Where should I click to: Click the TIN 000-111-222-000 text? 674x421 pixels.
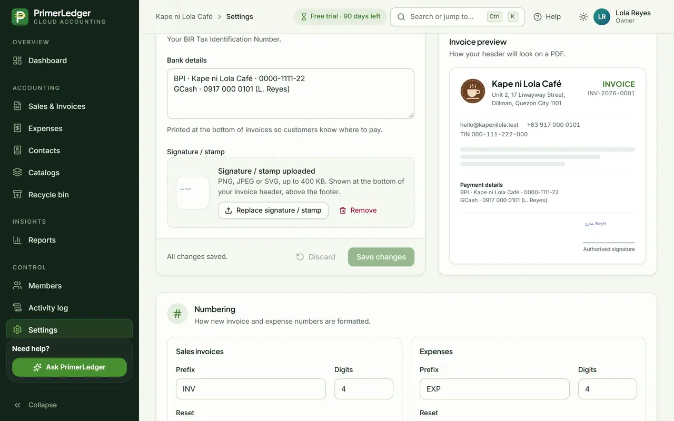(x=494, y=134)
